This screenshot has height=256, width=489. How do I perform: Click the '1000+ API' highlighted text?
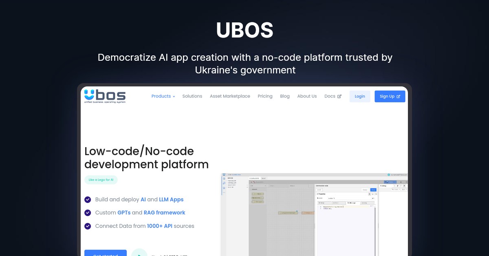coord(160,226)
